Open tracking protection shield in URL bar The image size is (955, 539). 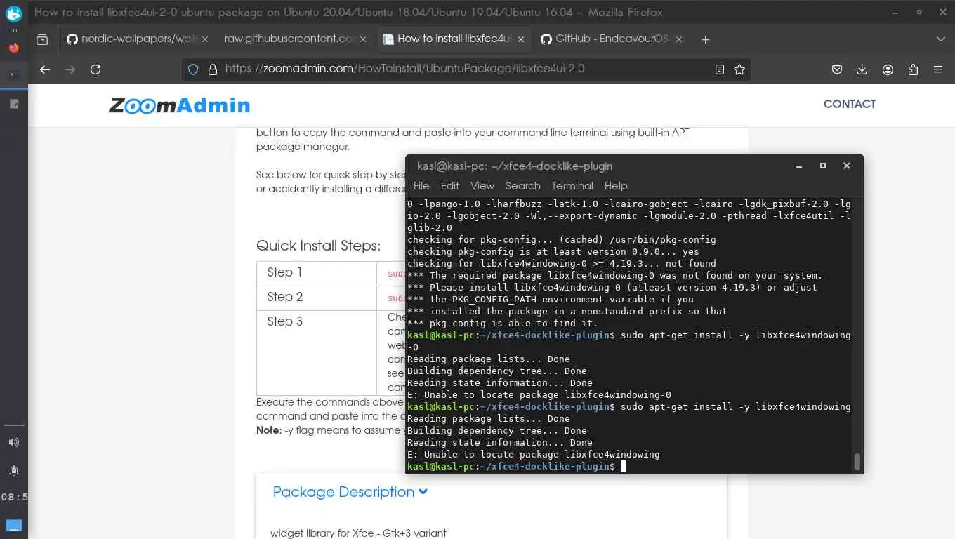[194, 69]
